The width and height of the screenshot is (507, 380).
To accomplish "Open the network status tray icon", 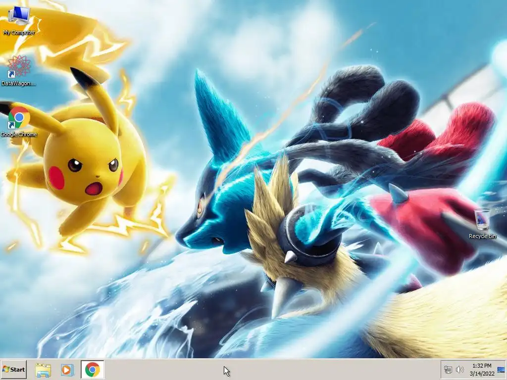I will [x=448, y=369].
